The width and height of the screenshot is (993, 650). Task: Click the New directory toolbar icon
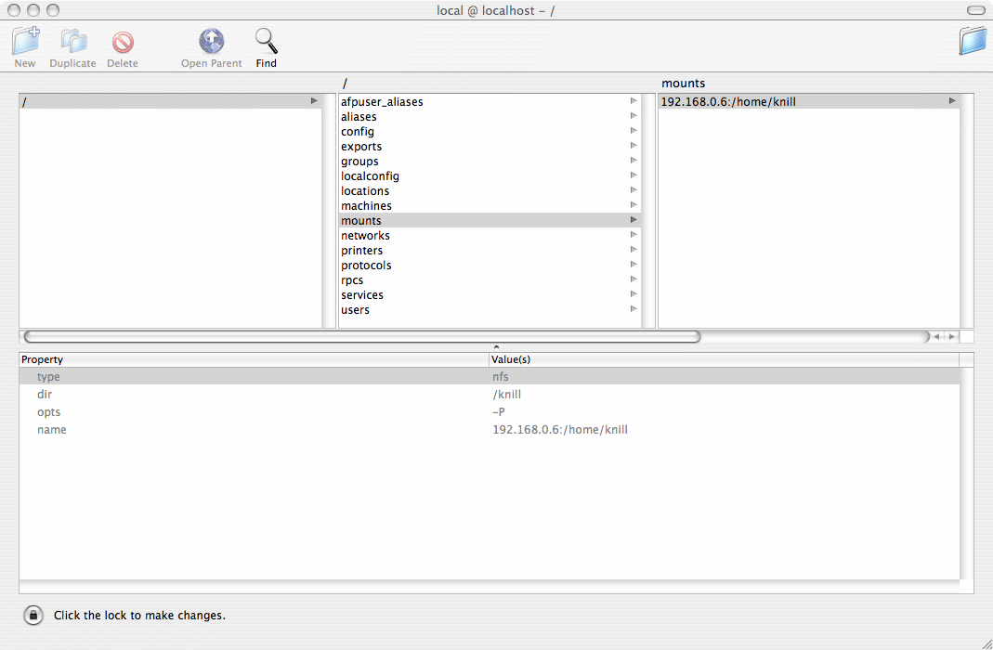[25, 42]
